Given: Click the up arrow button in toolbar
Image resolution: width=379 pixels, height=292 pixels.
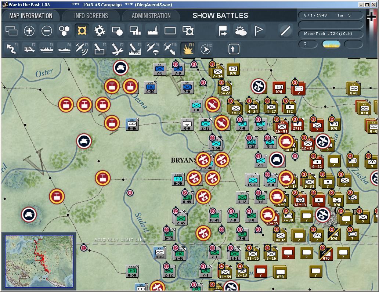Looking at the screenshot, I should (234, 49).
